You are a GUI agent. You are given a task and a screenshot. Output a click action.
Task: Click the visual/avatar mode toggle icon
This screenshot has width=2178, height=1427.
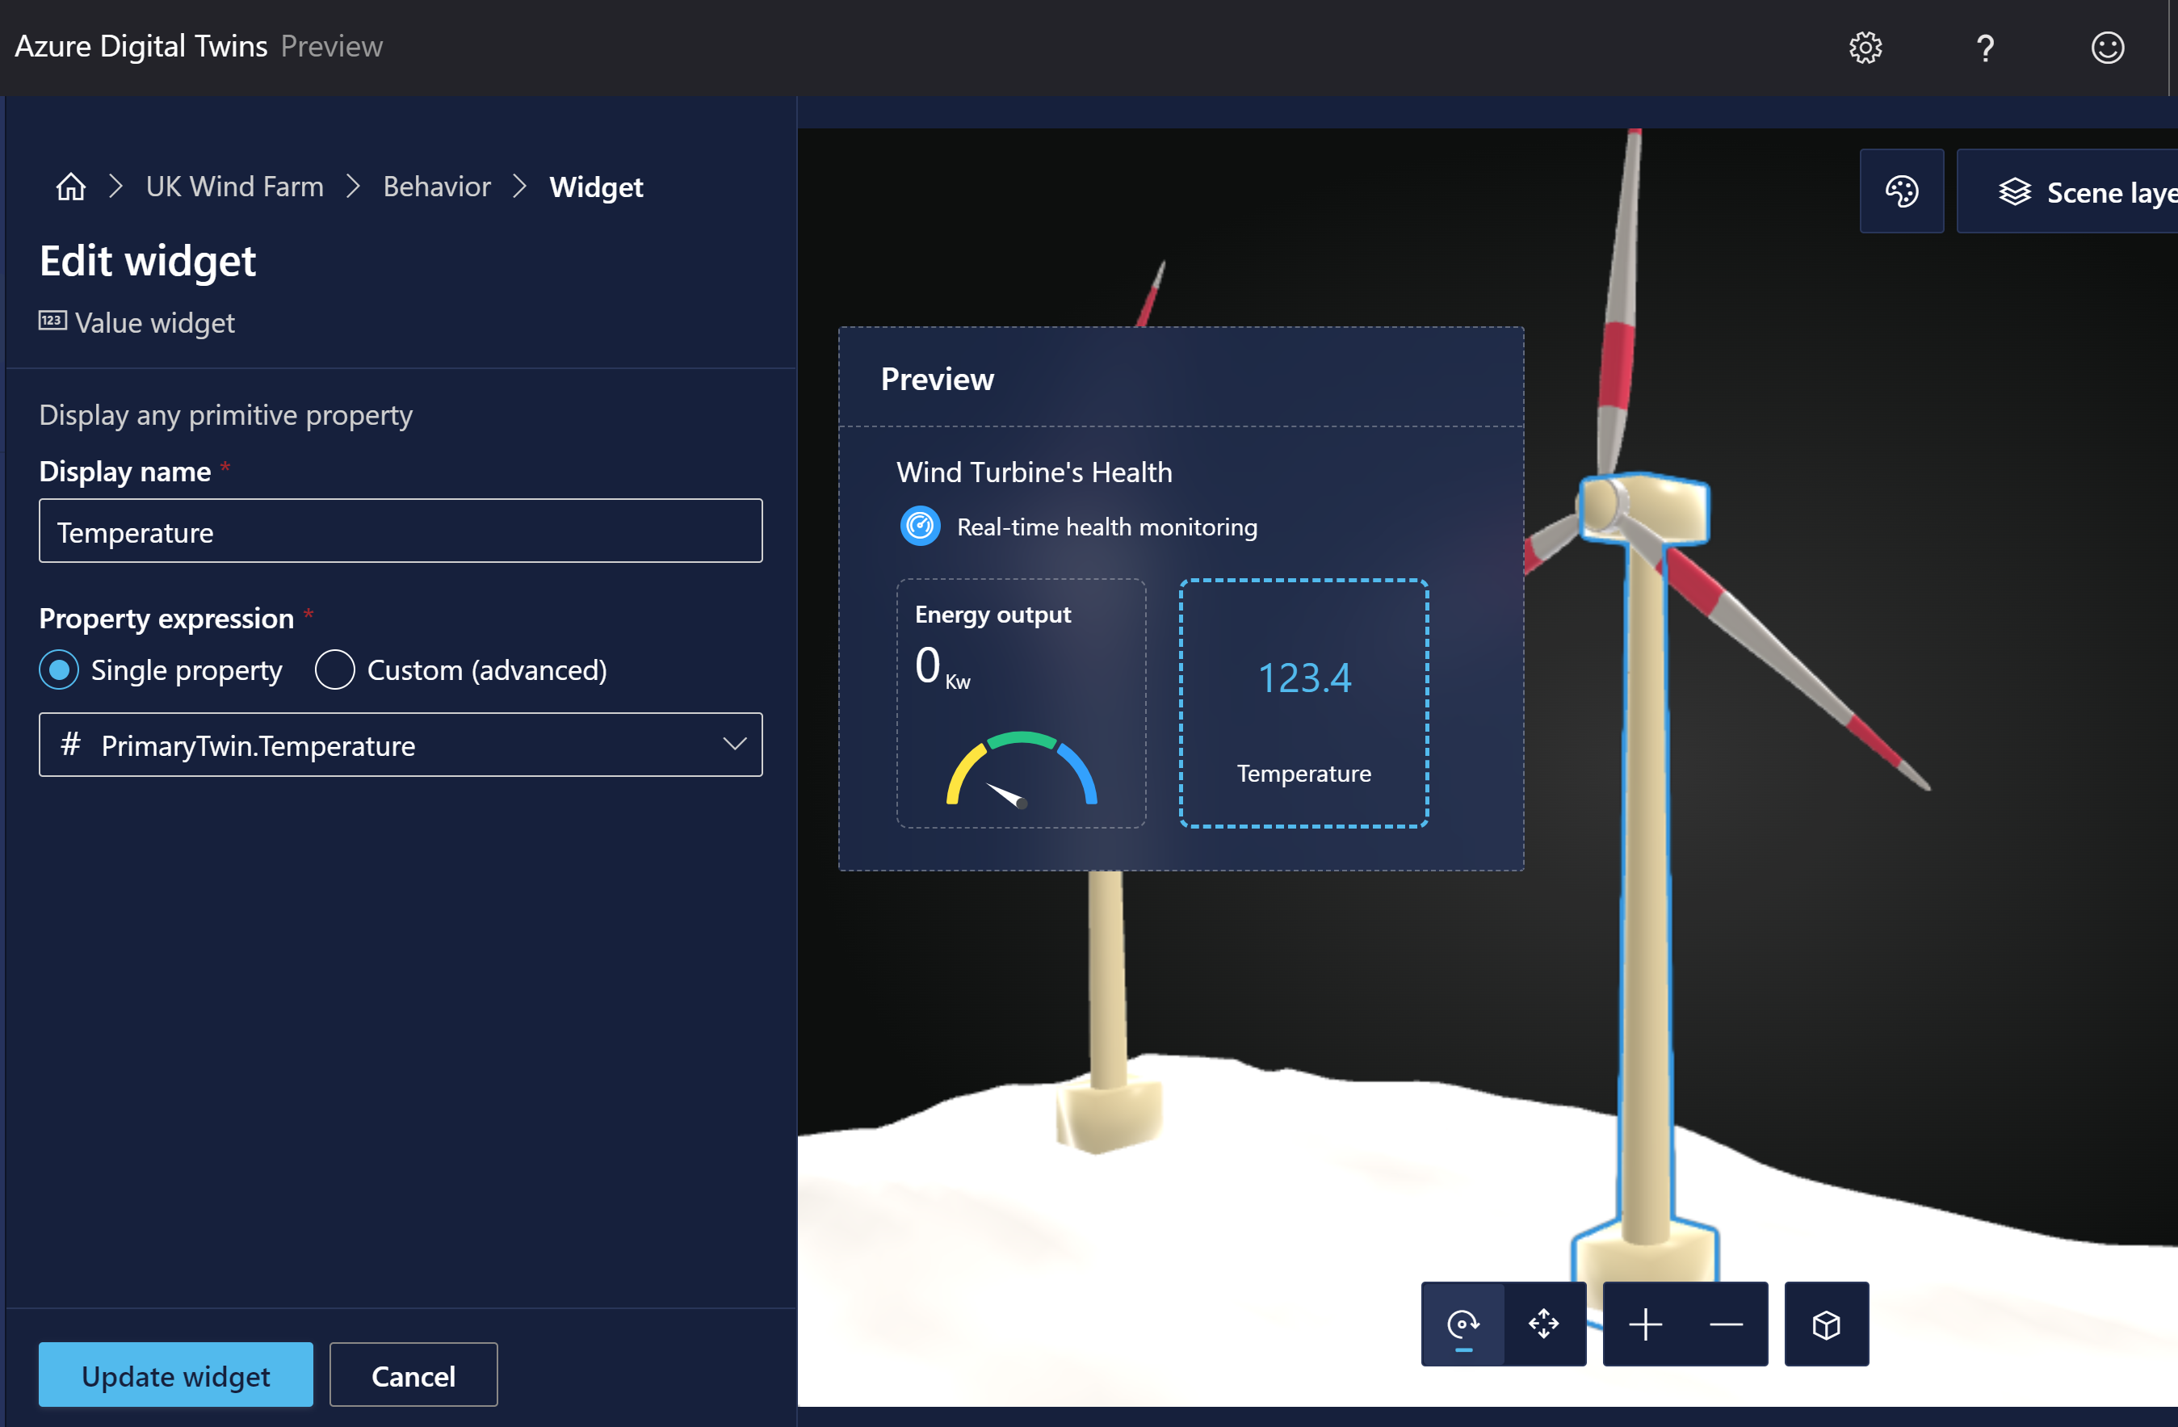click(x=1904, y=190)
